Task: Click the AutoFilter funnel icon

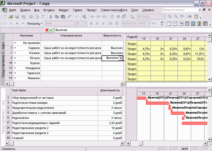Action: tap(154, 24)
